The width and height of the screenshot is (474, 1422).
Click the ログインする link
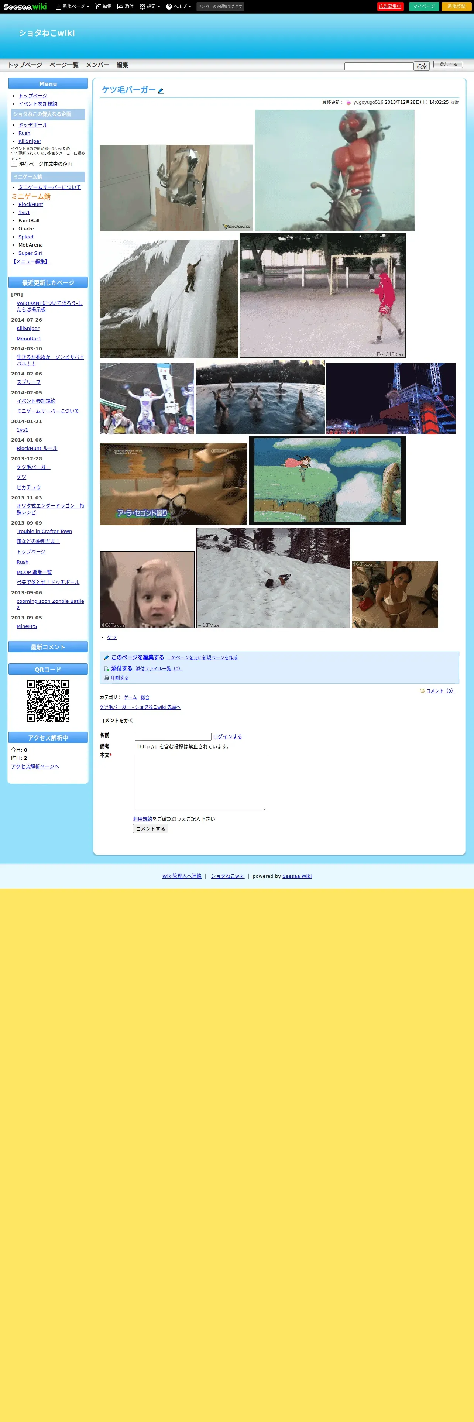pos(227,736)
